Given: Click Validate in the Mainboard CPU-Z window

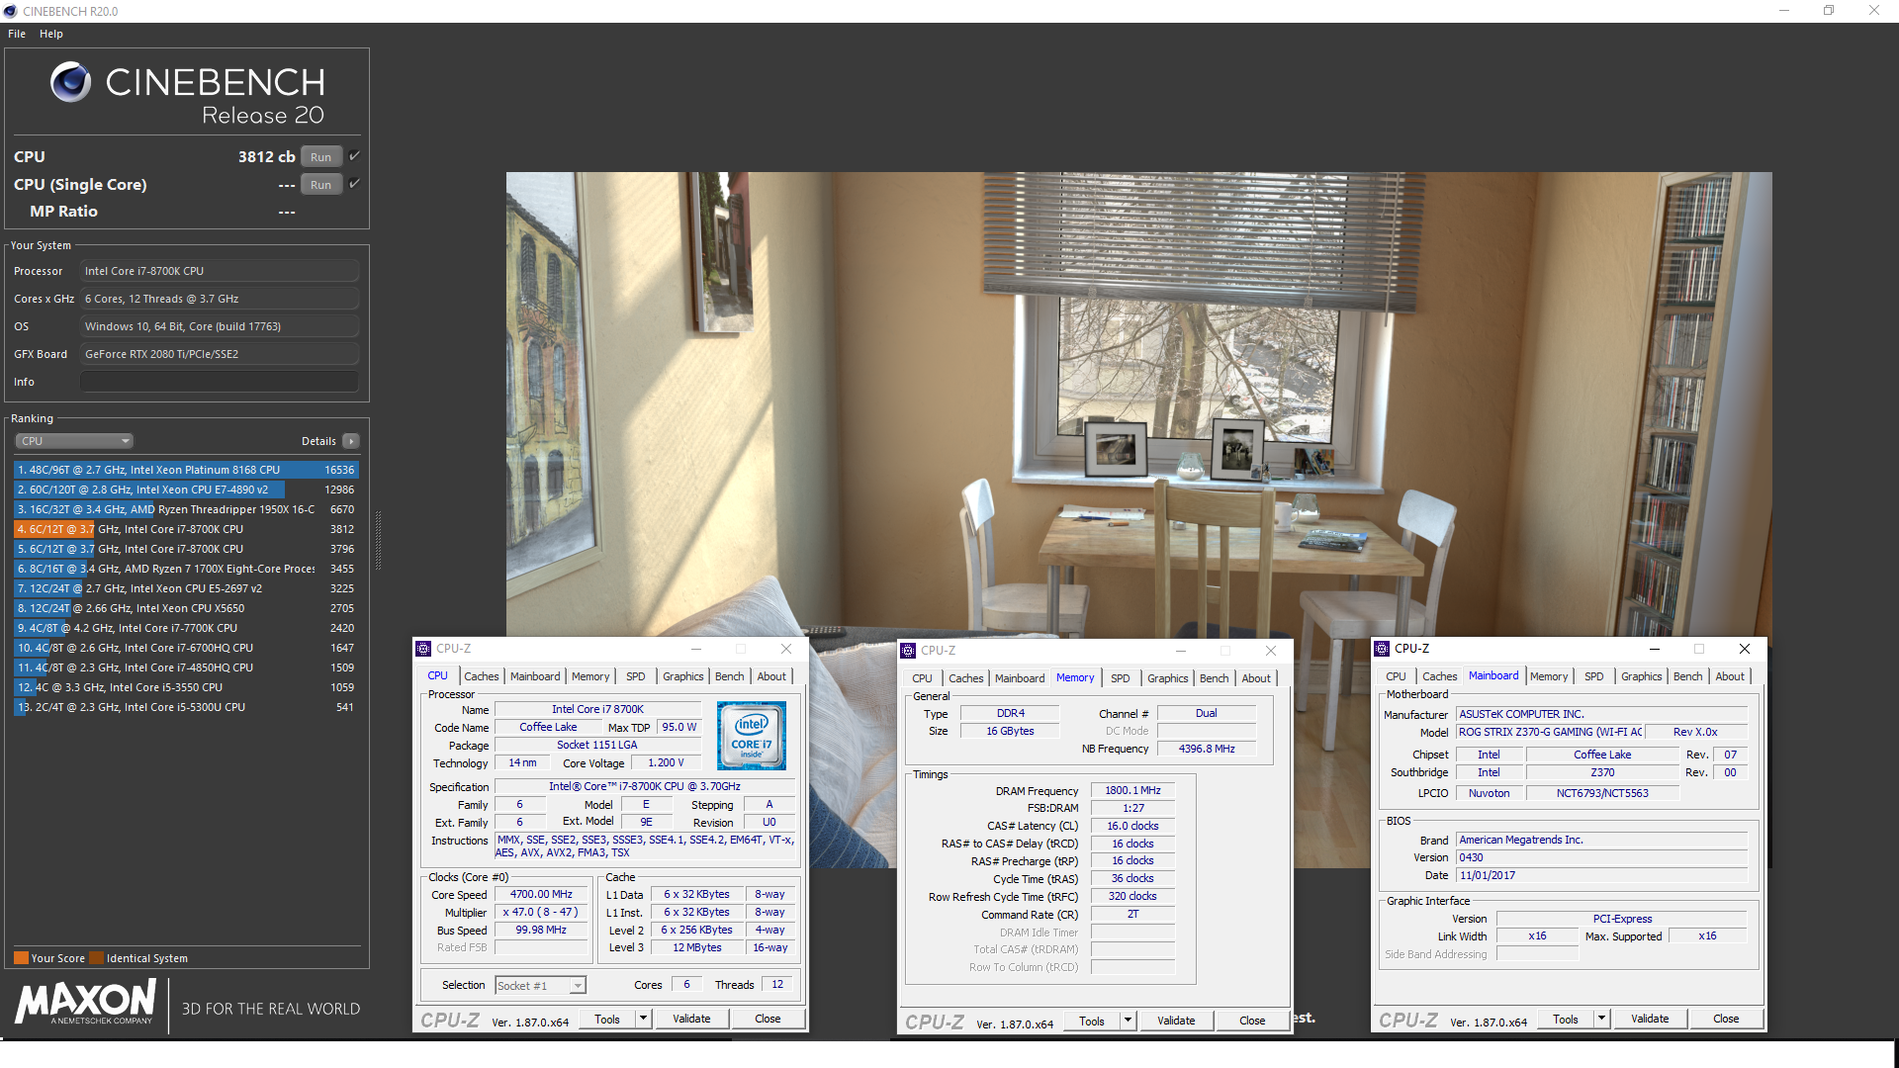Looking at the screenshot, I should 1649,1019.
